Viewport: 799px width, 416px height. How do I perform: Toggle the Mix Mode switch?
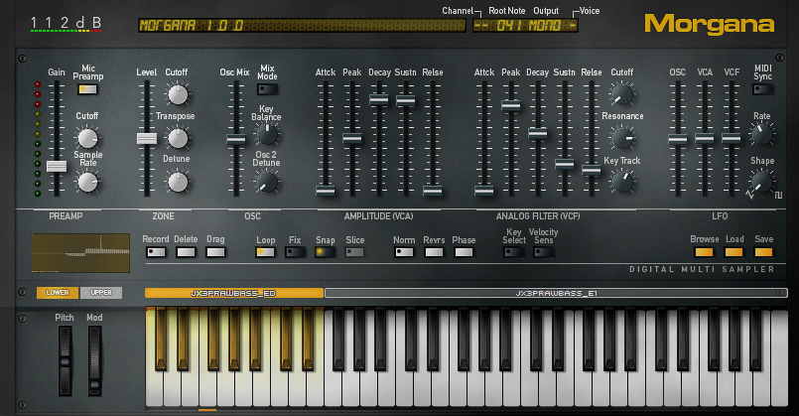[267, 89]
